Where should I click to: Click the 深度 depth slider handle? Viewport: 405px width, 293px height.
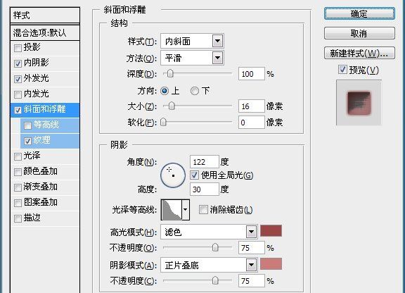coord(170,73)
